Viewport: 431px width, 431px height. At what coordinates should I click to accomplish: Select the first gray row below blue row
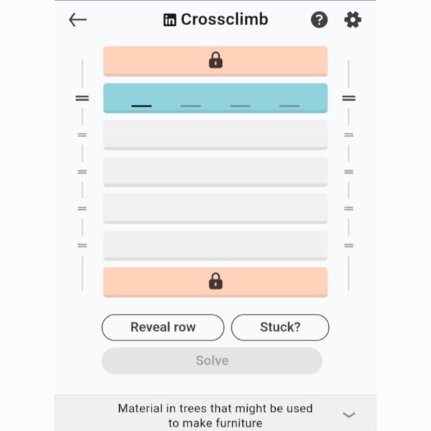point(215,135)
